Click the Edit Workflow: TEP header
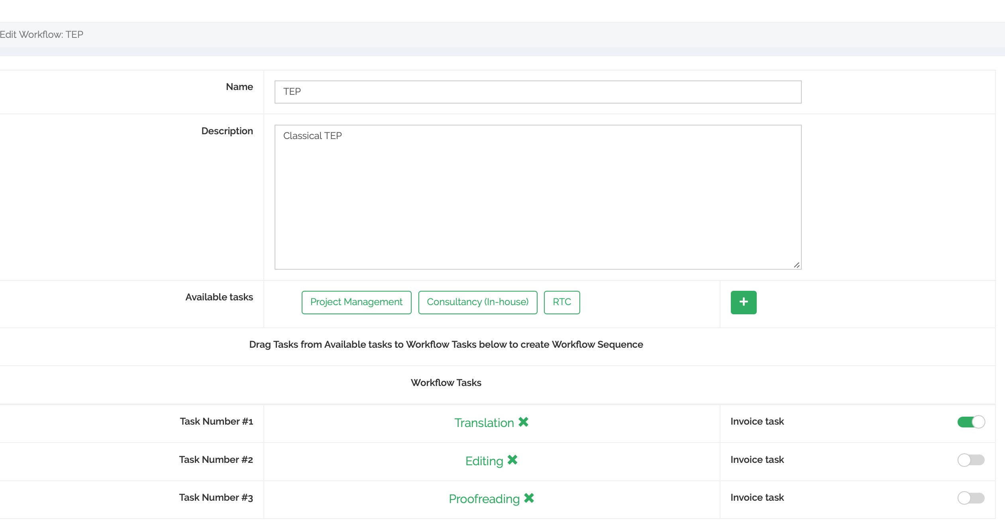Viewport: 1005px width, 529px height. 41,35
